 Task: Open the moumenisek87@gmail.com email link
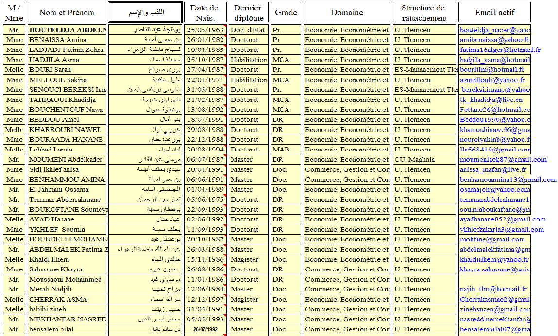click(x=503, y=160)
